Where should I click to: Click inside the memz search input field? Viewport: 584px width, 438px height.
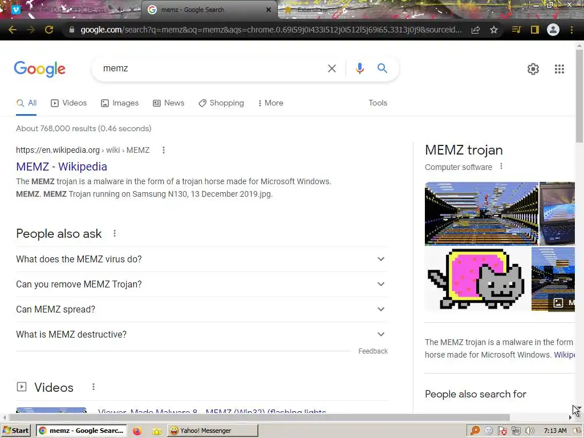[212, 68]
